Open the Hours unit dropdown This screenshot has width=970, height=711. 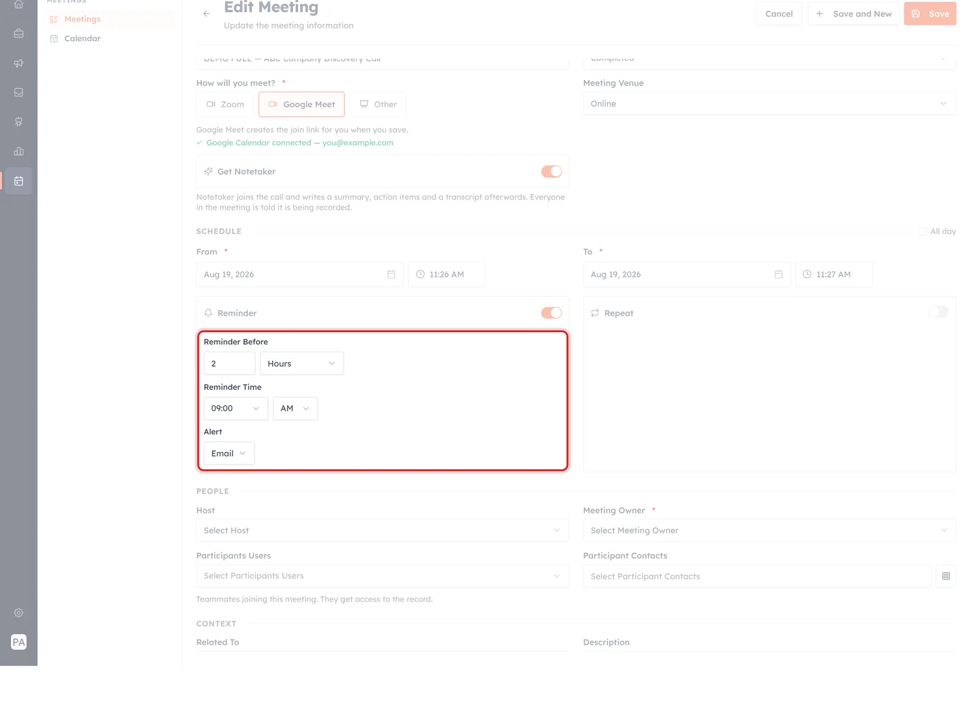pyautogui.click(x=302, y=364)
